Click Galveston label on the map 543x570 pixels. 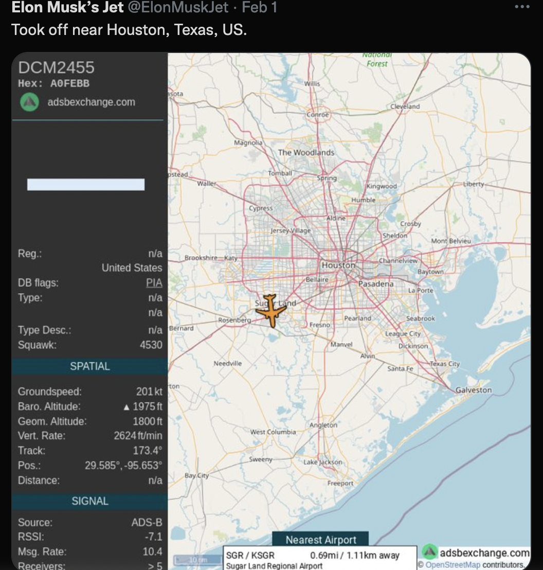point(473,390)
